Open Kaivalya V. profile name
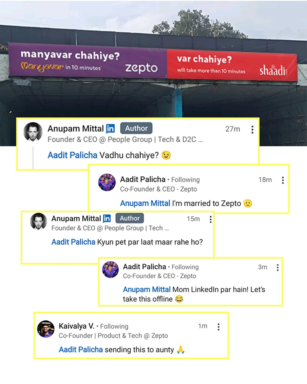Image resolution: width=307 pixels, height=384 pixels. tap(76, 326)
